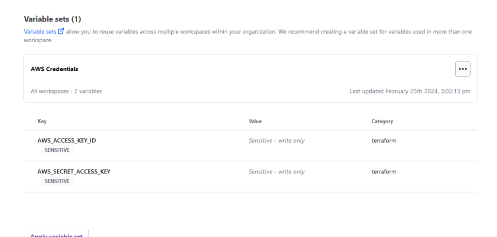Select the AWS_SECRET_ACCESS_KEY variable key
Image resolution: width=497 pixels, height=237 pixels.
(74, 172)
